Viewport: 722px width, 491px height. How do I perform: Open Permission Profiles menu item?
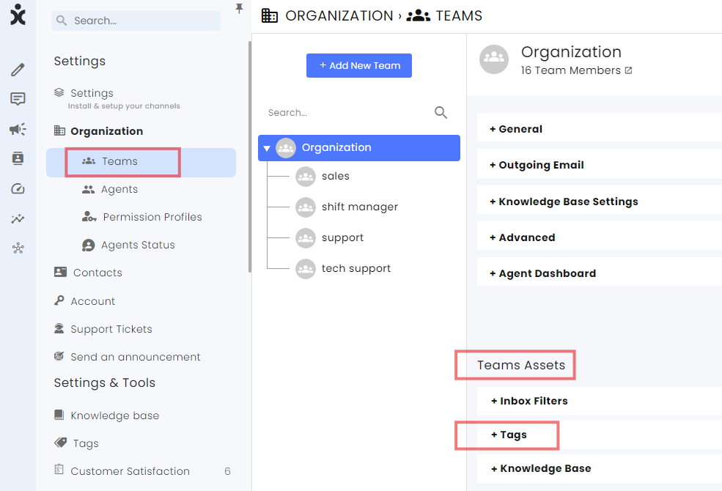coord(152,217)
